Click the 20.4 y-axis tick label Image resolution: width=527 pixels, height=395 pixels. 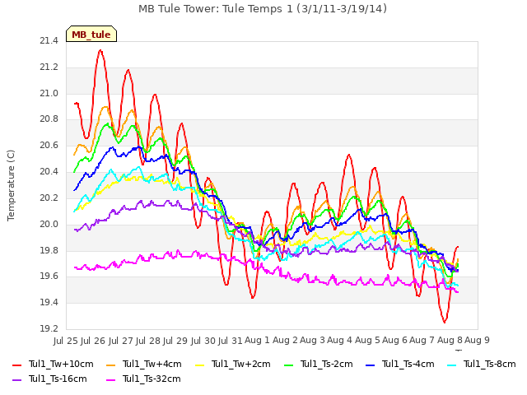point(49,172)
